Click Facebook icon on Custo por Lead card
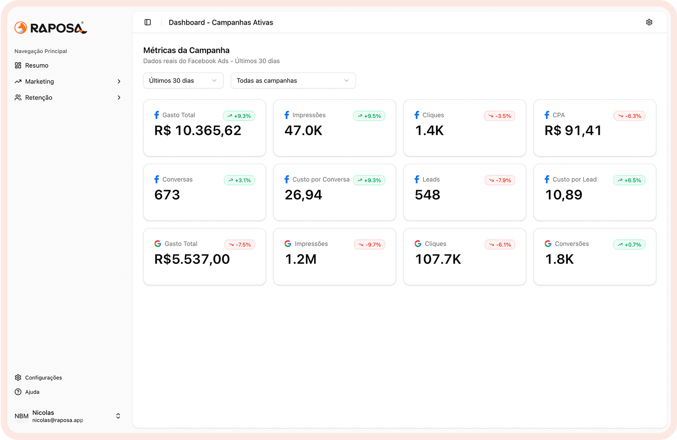The height and width of the screenshot is (440, 677). coord(547,179)
